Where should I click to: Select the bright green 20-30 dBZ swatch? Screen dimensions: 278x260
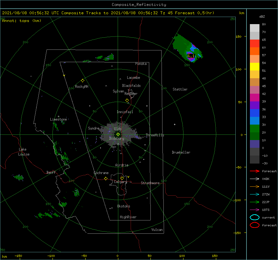point(255,129)
